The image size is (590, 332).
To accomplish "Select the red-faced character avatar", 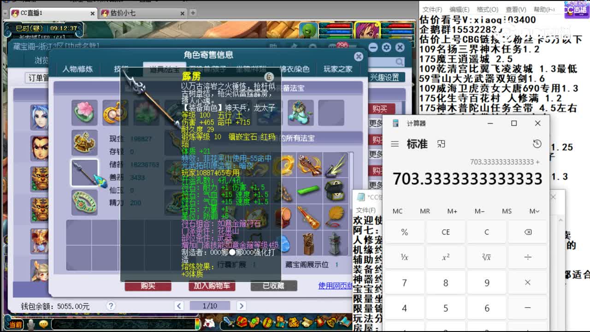I will tap(39, 148).
